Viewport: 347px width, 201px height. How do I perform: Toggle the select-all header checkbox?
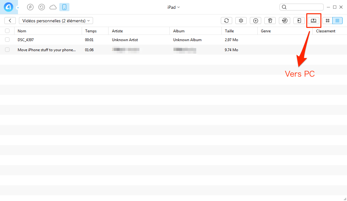[x=7, y=31]
